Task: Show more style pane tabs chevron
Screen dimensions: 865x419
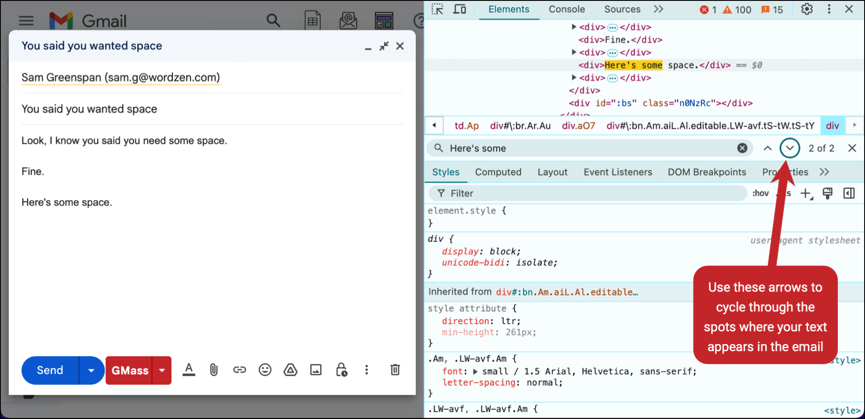Action: coord(824,172)
